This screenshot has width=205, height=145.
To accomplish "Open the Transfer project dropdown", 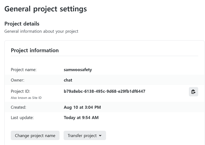I will 84,135.
